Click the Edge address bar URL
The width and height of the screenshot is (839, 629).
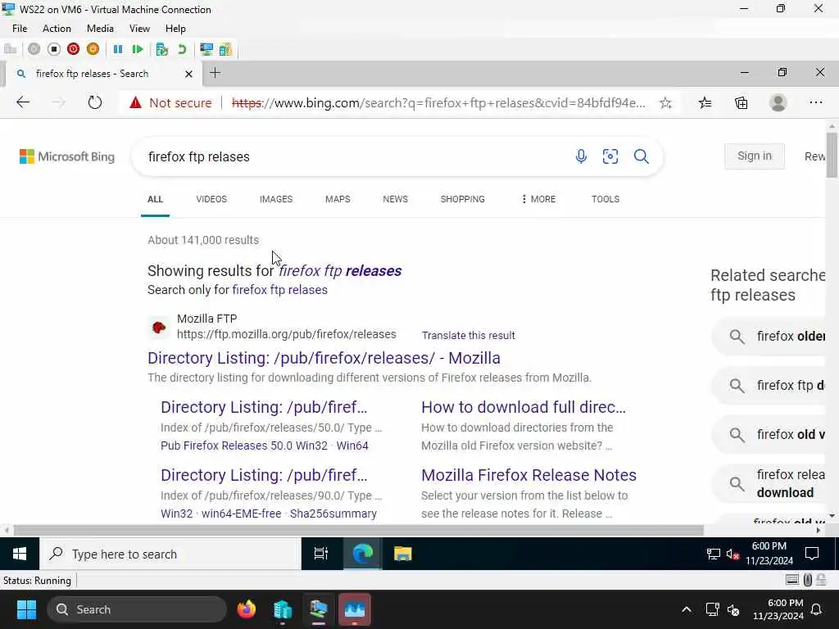point(439,102)
